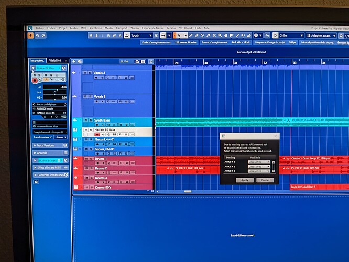Open the Fichier menu
Image resolution: width=349 pixels, height=262 pixels.
click(x=40, y=28)
